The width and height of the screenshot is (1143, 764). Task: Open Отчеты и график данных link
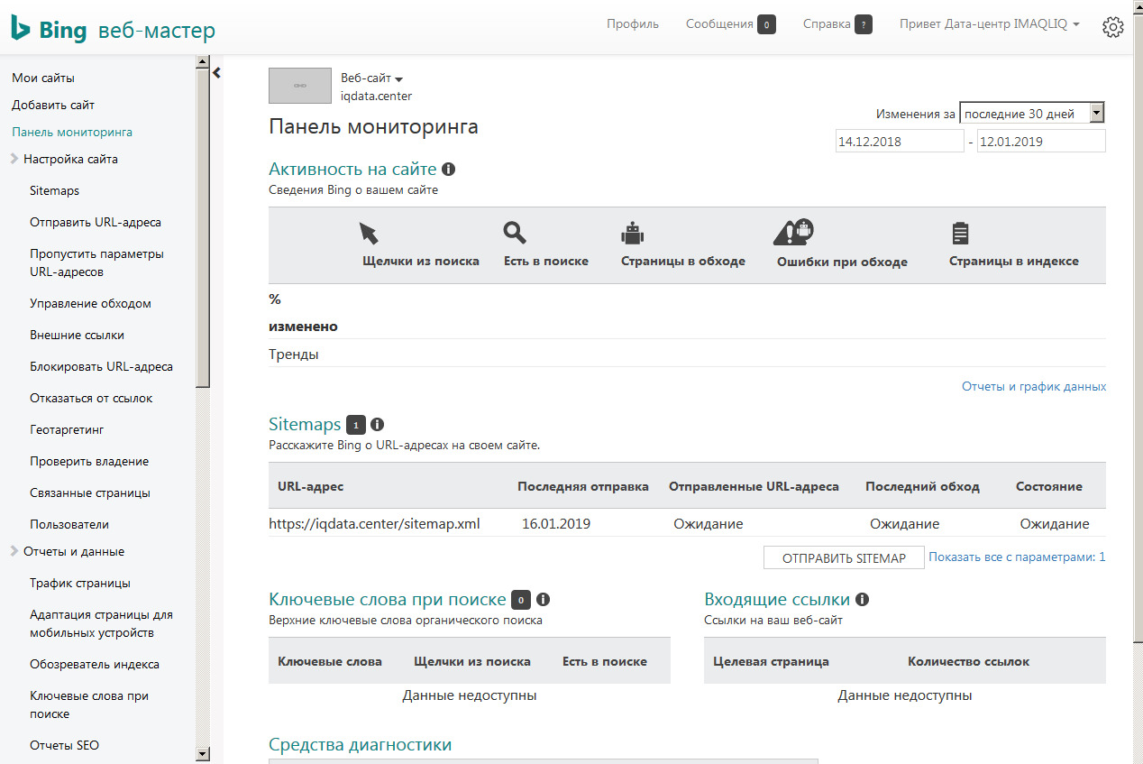pos(1034,386)
